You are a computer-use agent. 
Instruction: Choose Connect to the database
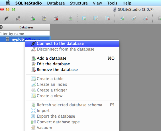tap(72, 43)
